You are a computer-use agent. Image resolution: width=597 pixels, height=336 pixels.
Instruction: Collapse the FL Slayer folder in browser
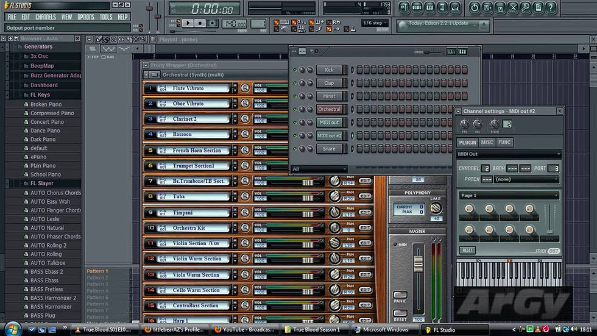[x=7, y=183]
